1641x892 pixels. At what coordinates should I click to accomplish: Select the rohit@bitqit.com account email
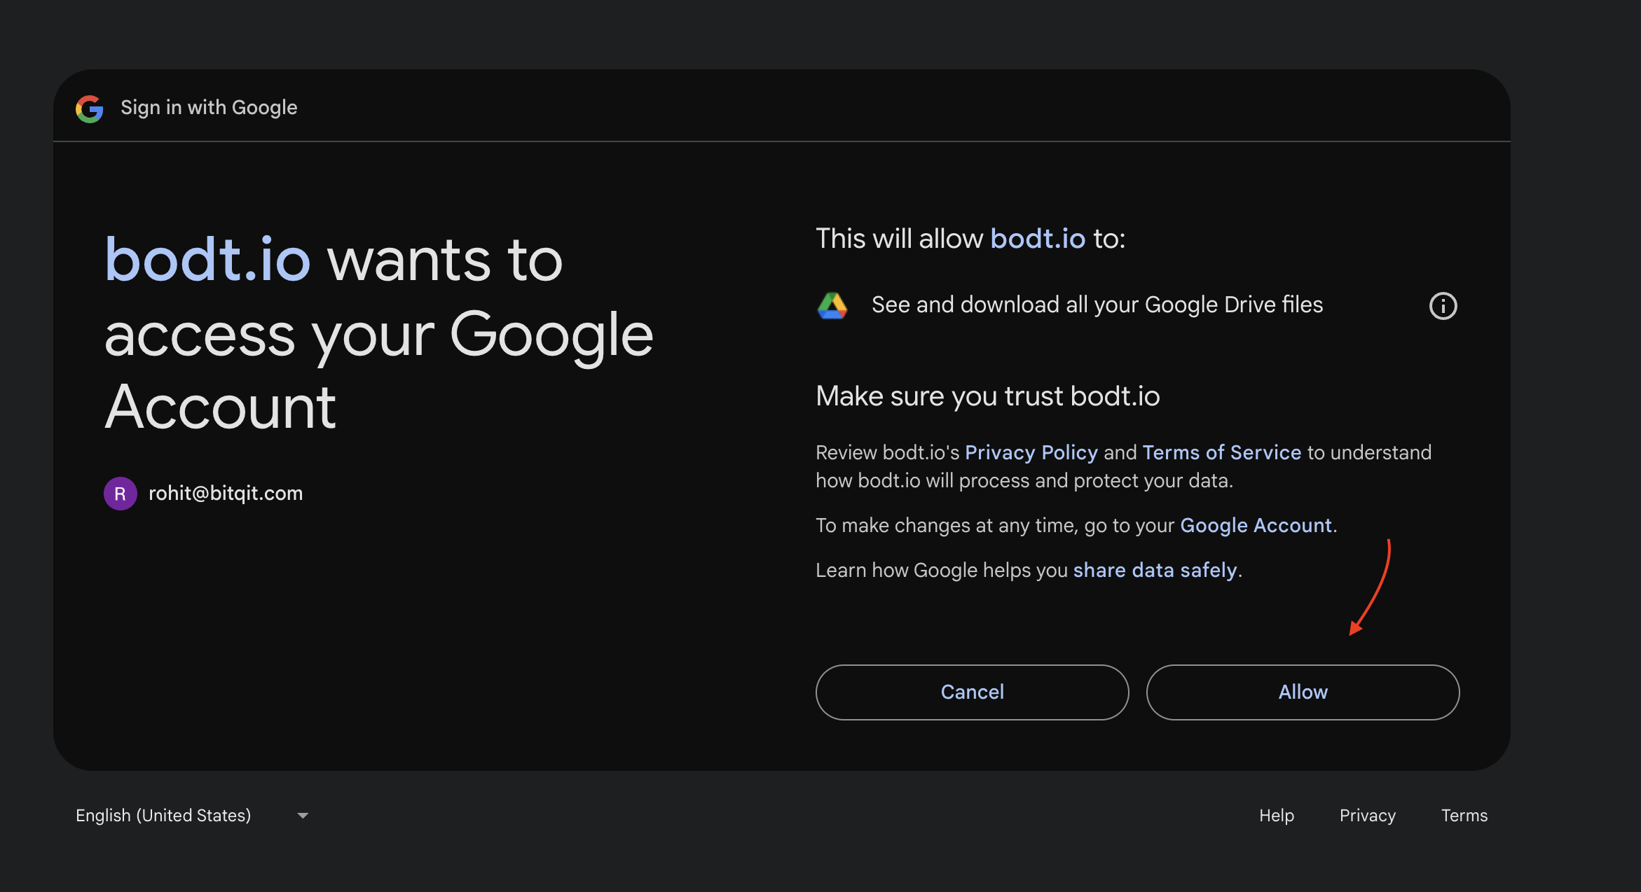(226, 494)
